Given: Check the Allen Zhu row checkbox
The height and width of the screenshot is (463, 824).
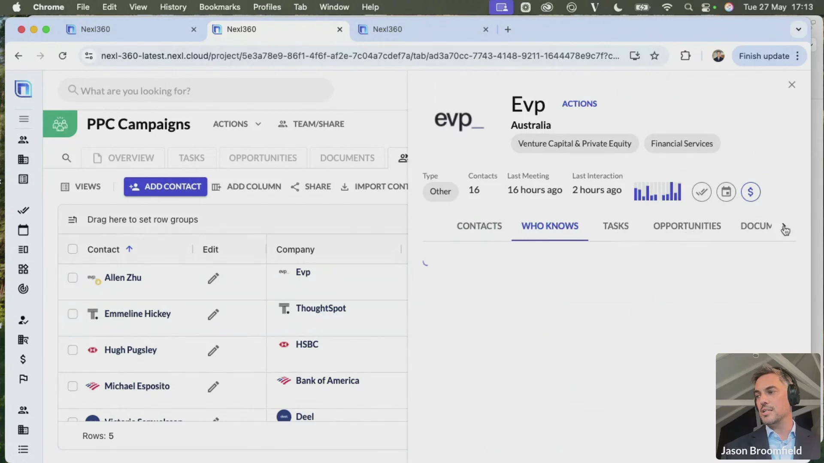Looking at the screenshot, I should 73,278.
